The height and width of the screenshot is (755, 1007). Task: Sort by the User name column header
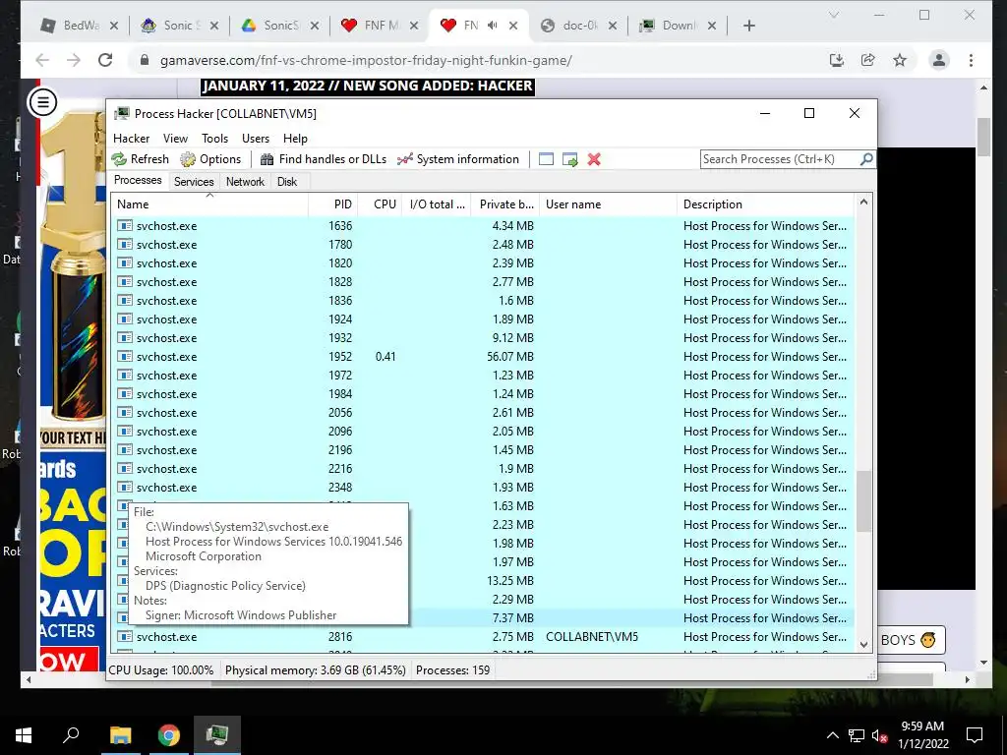tap(608, 204)
